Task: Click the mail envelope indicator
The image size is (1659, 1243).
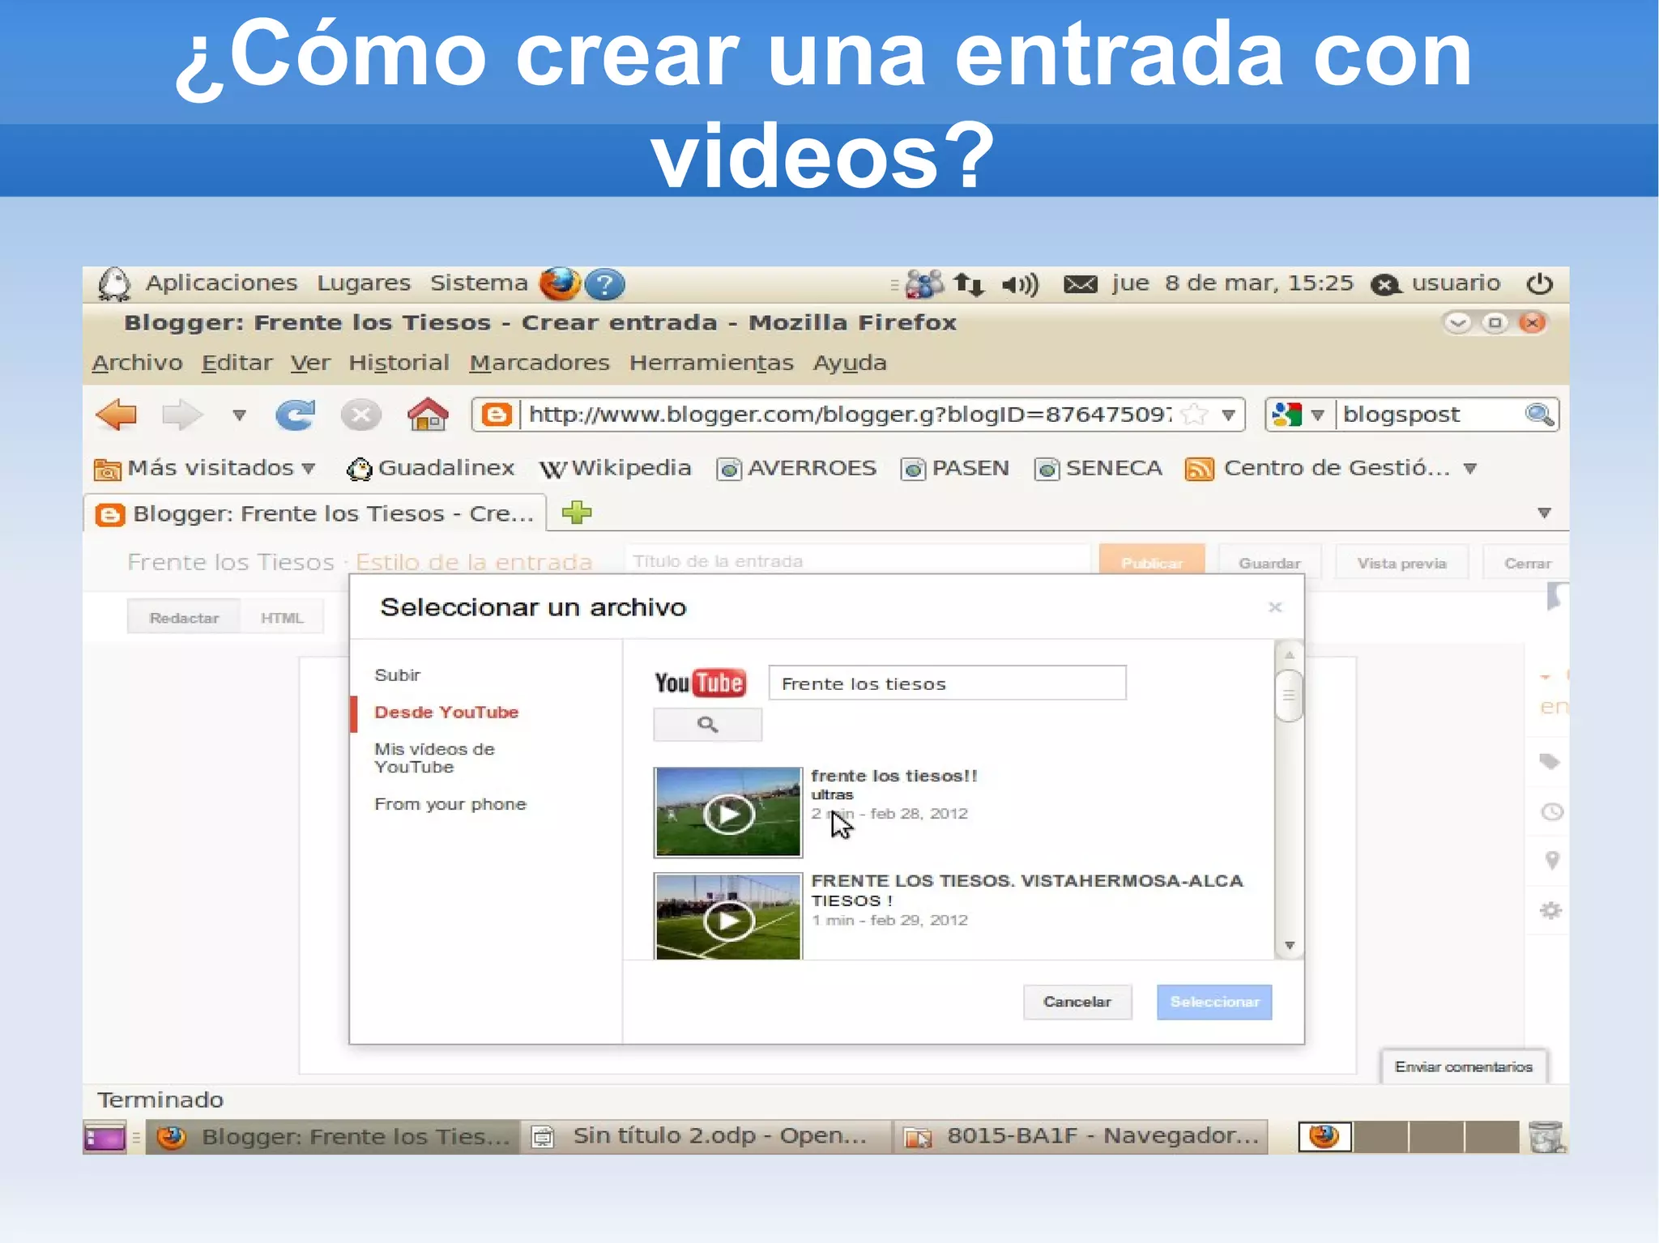Action: [1080, 283]
